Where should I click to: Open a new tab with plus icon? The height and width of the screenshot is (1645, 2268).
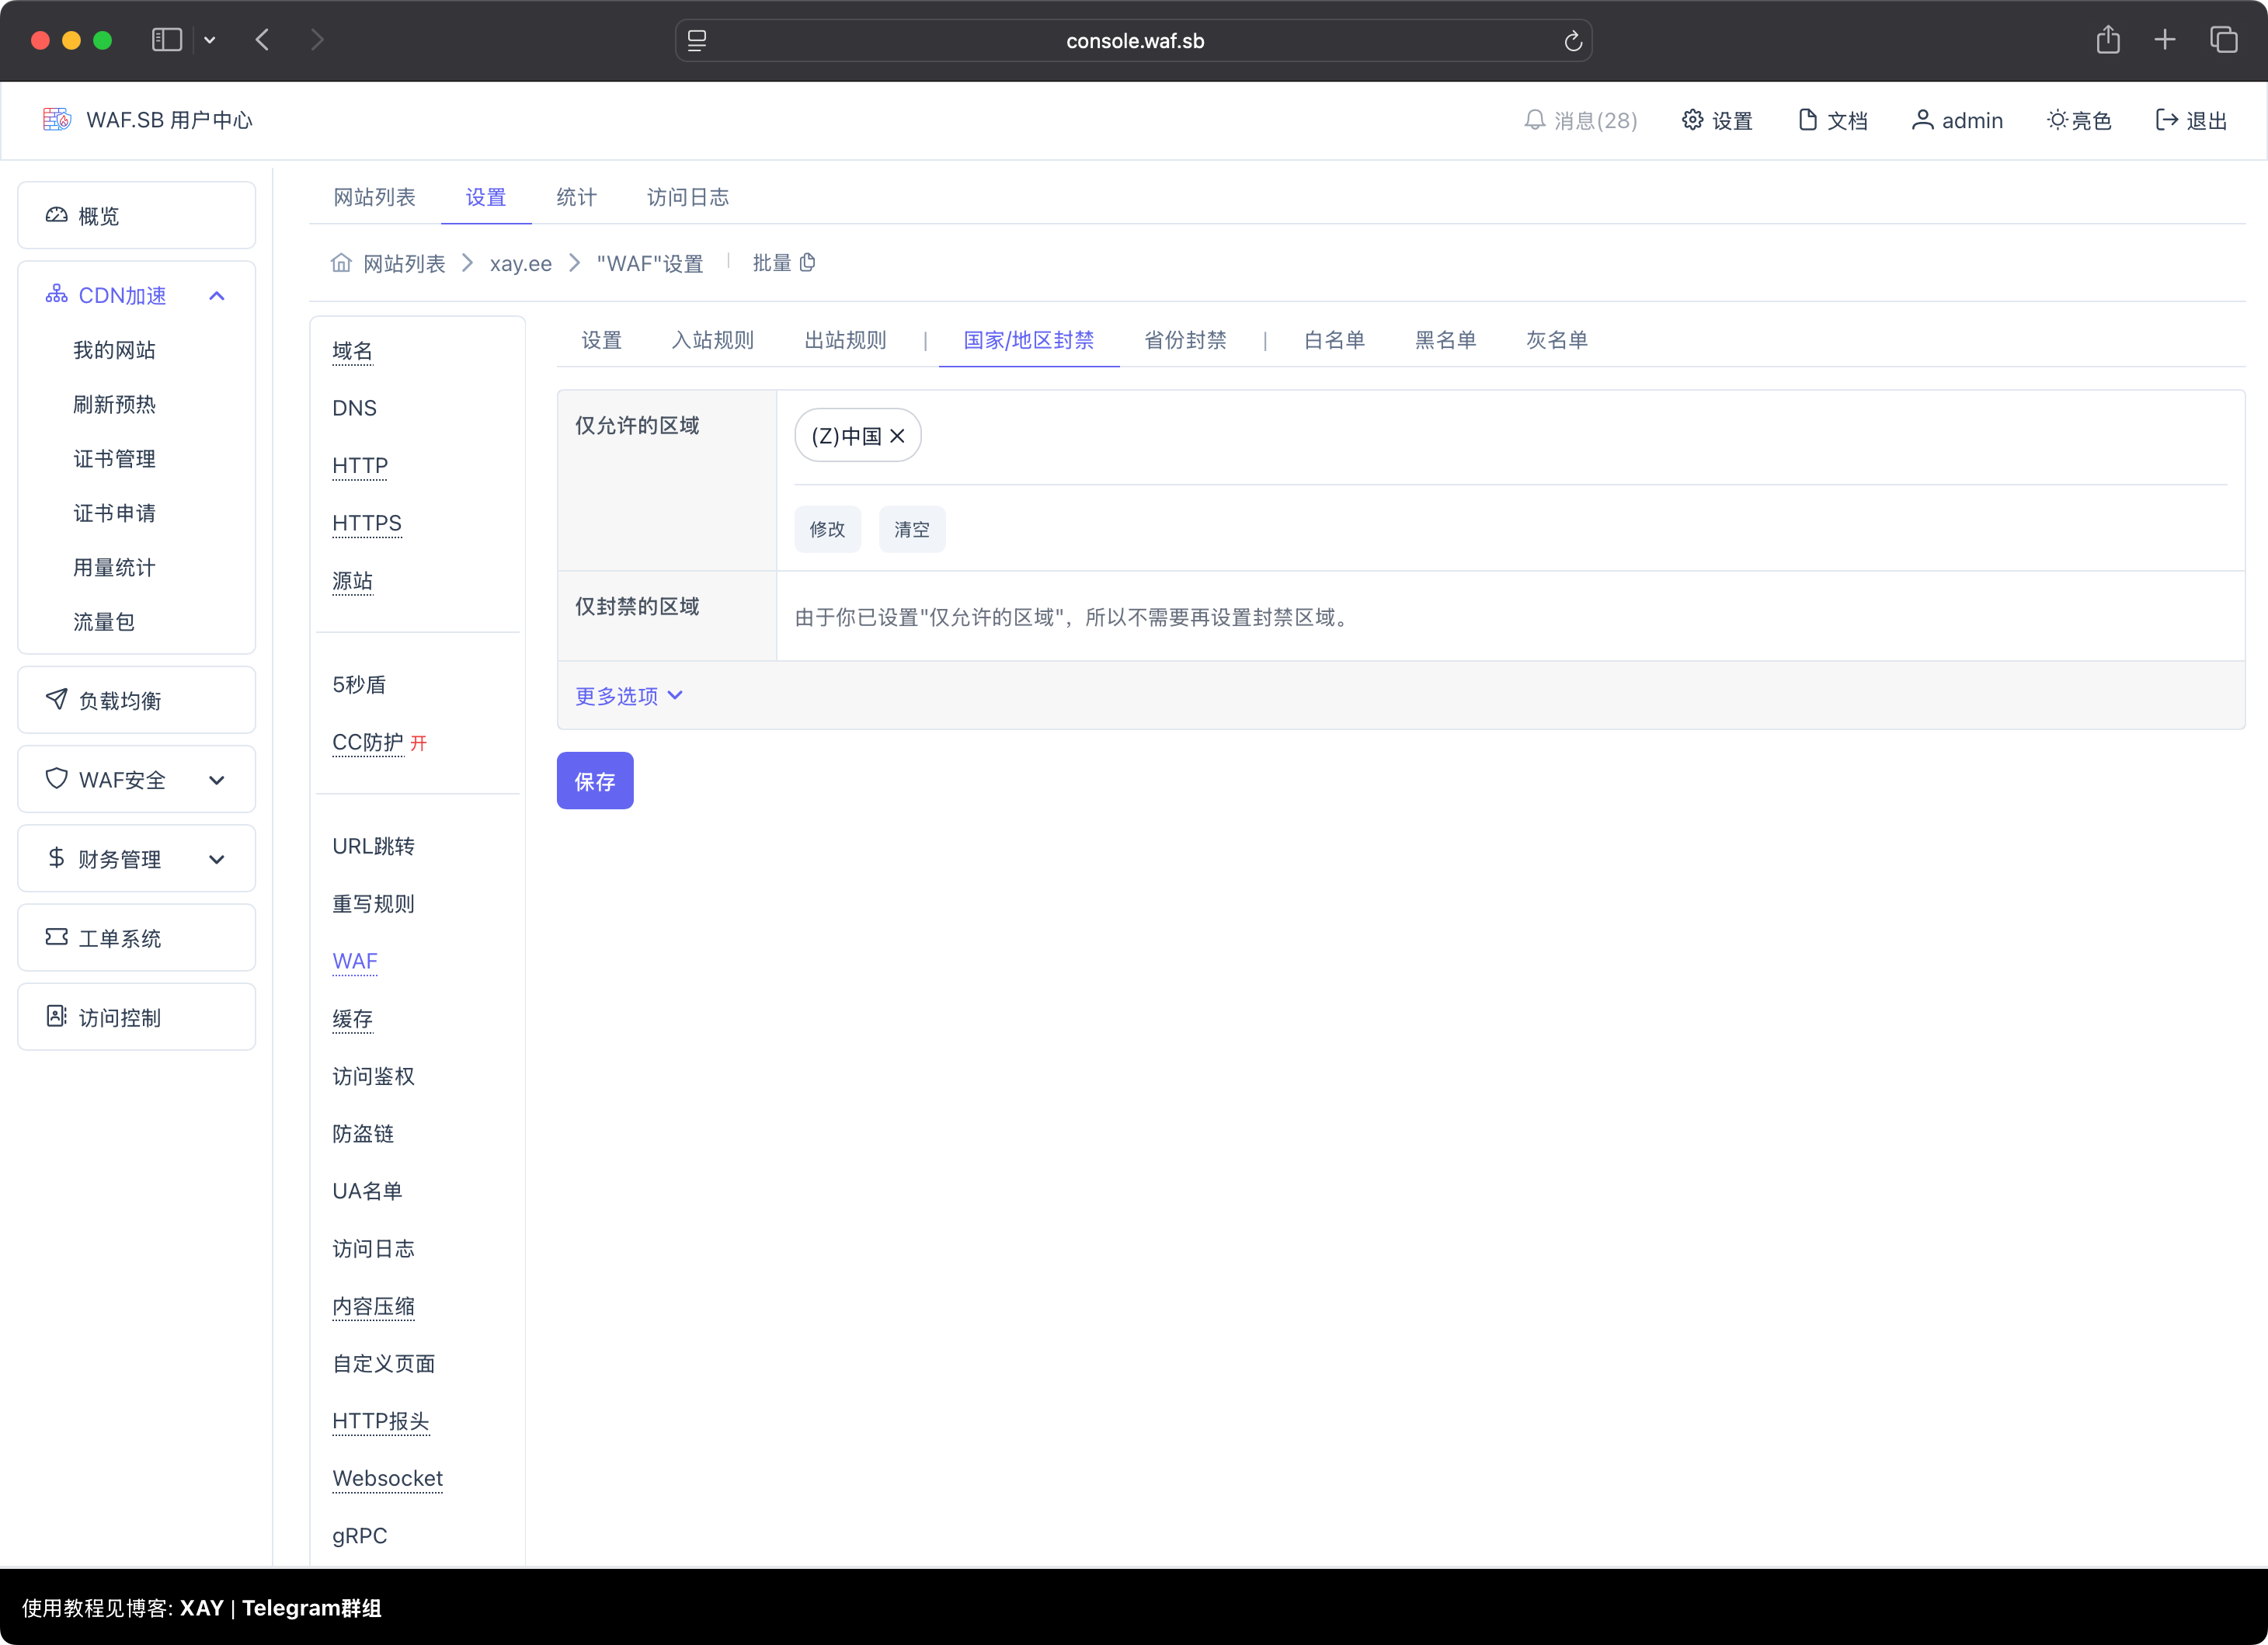pos(2165,40)
